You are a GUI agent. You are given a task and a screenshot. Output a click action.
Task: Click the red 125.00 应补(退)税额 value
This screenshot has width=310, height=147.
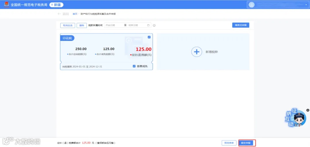144,49
